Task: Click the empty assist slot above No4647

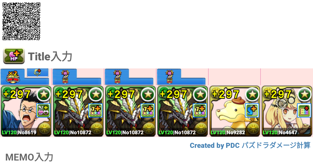Action: click(287, 77)
